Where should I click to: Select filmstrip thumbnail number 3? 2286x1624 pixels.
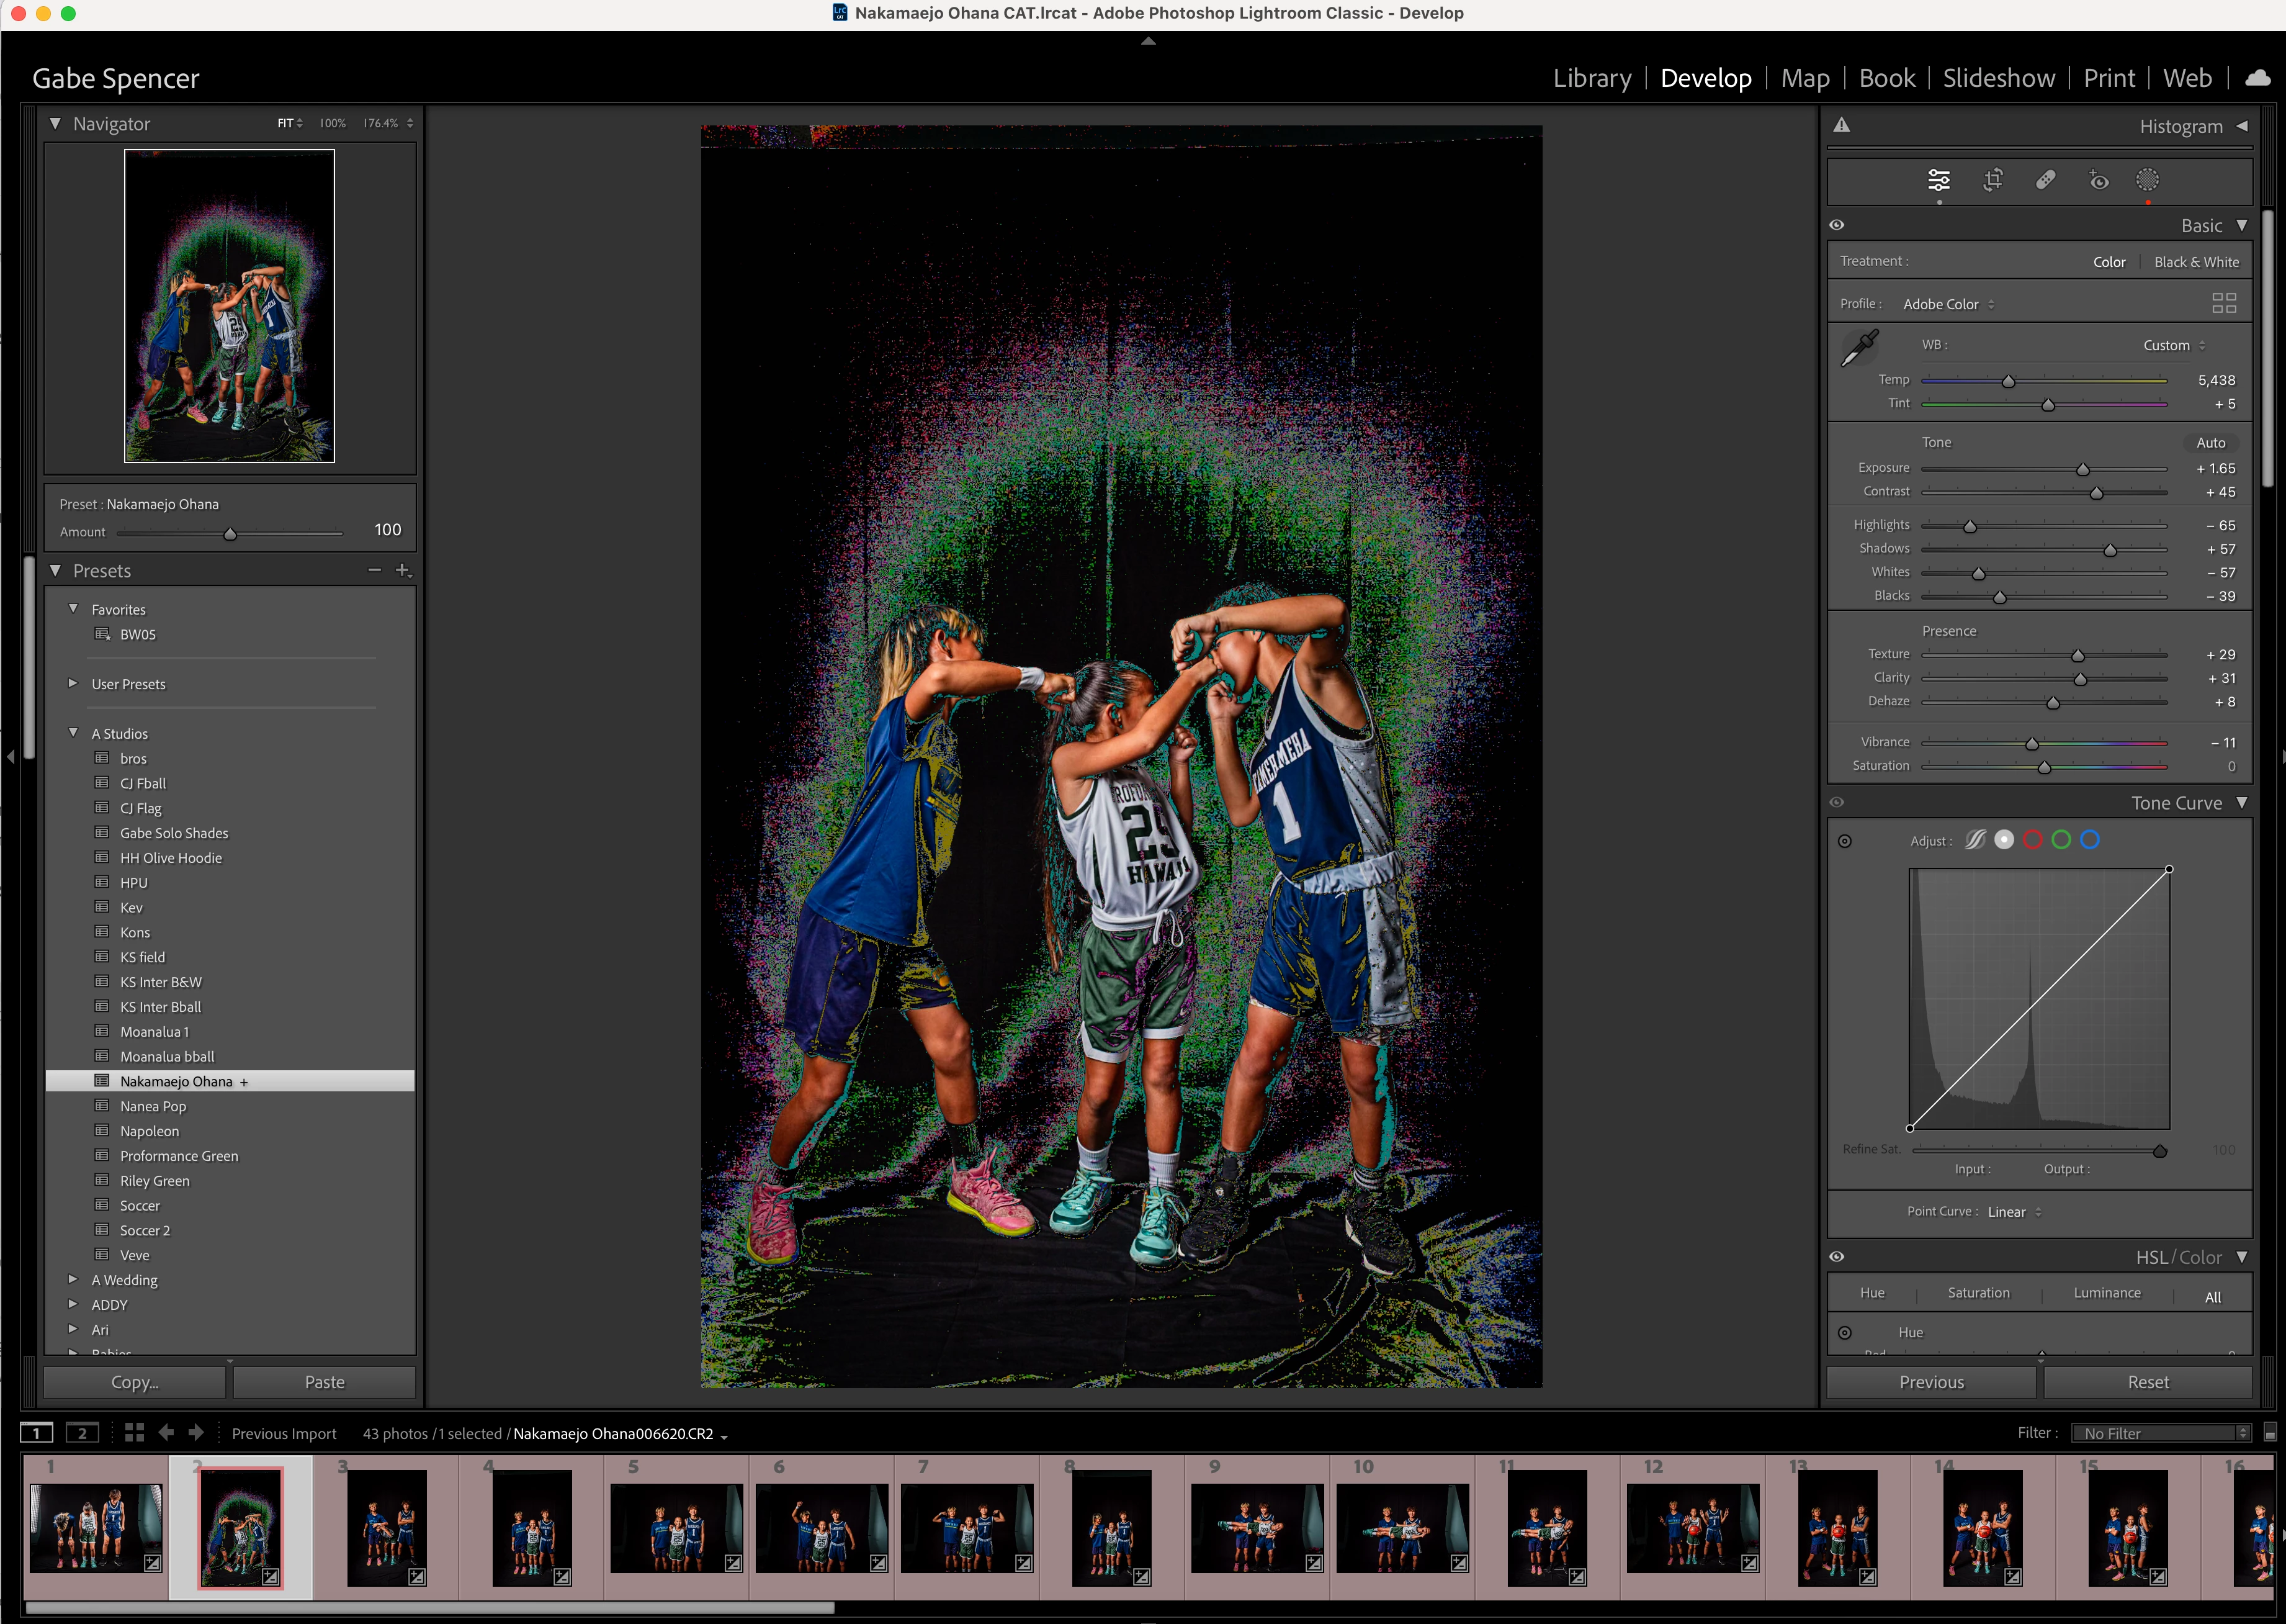(386, 1527)
